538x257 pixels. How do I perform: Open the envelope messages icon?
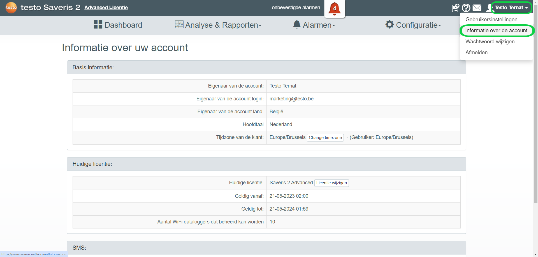pyautogui.click(x=477, y=8)
